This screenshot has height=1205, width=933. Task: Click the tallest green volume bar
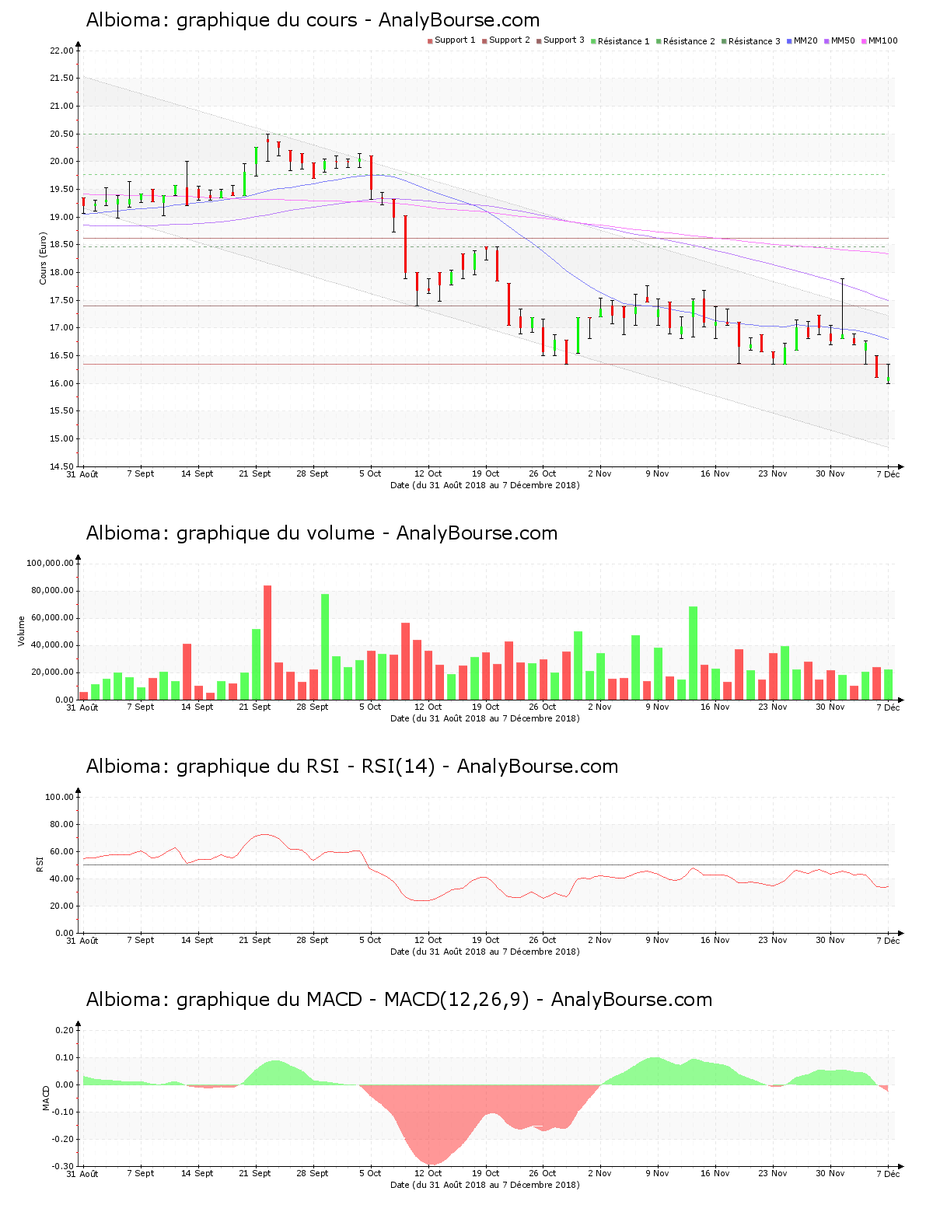(325, 647)
